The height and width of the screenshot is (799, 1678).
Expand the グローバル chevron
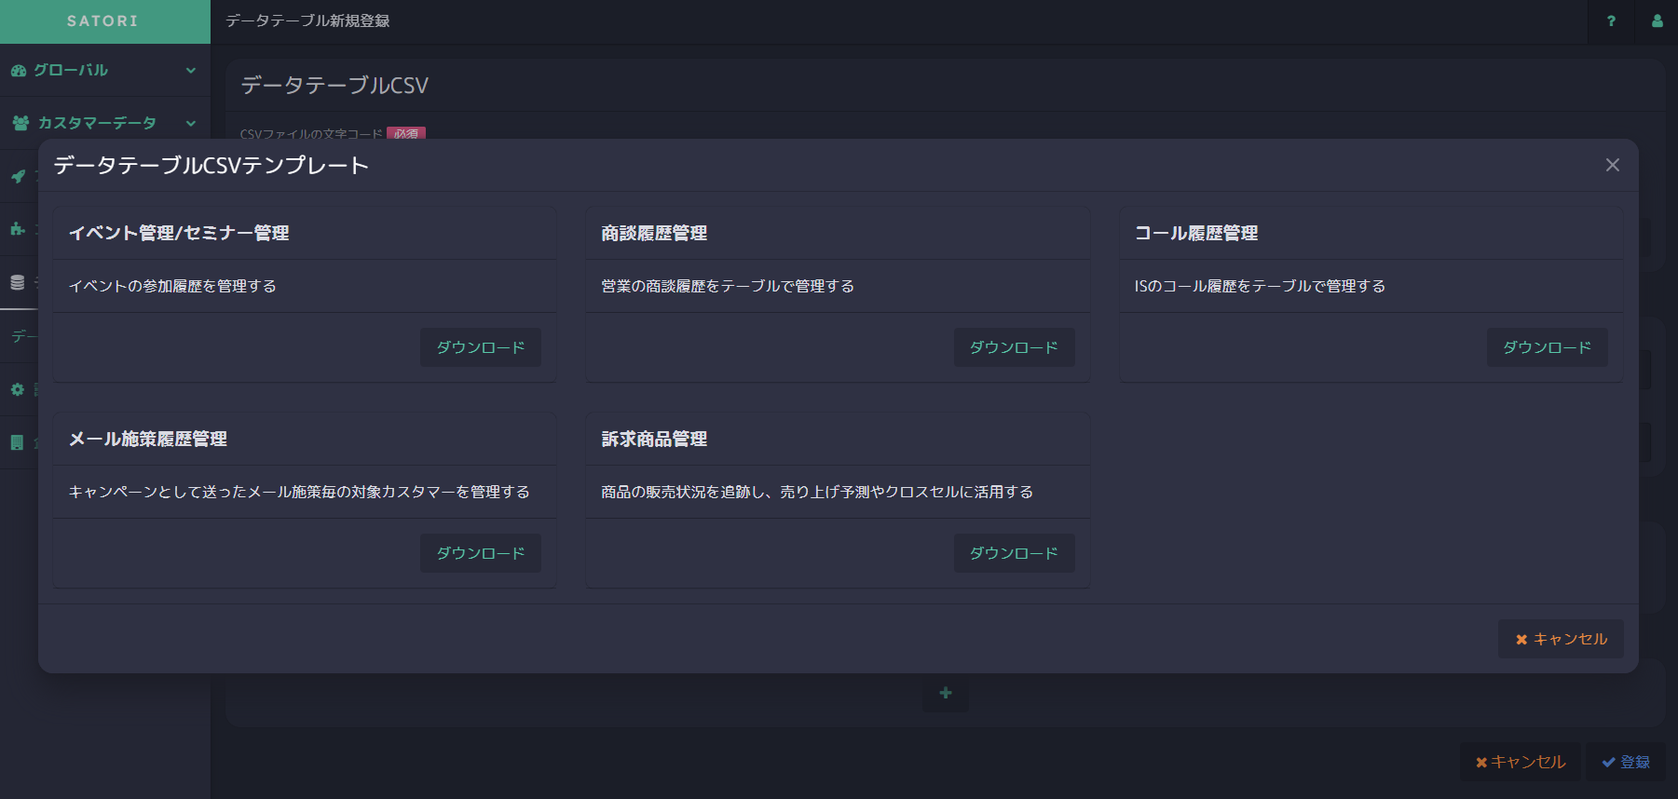pos(191,70)
